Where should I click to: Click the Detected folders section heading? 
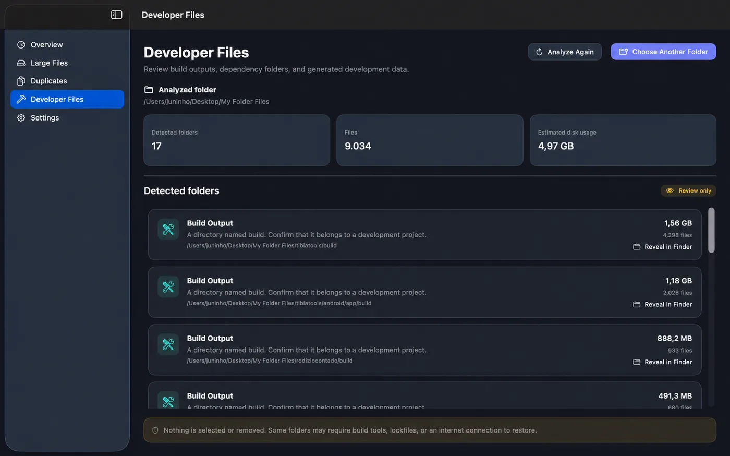(x=181, y=191)
